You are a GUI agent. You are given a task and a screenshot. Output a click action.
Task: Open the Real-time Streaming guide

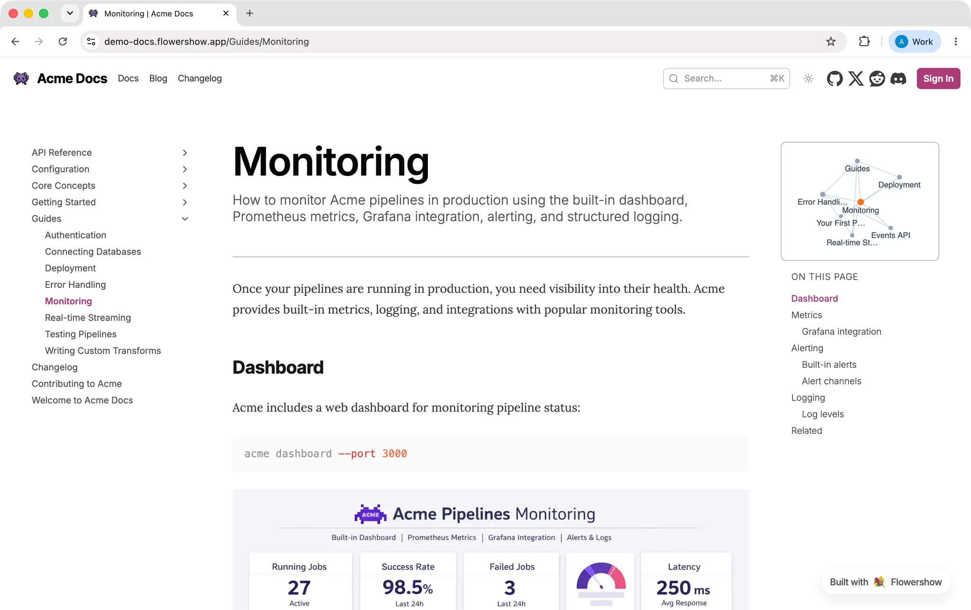(88, 318)
